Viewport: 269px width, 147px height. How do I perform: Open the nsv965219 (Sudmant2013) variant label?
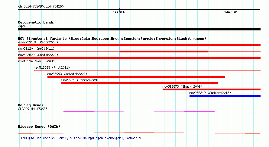click(210, 93)
